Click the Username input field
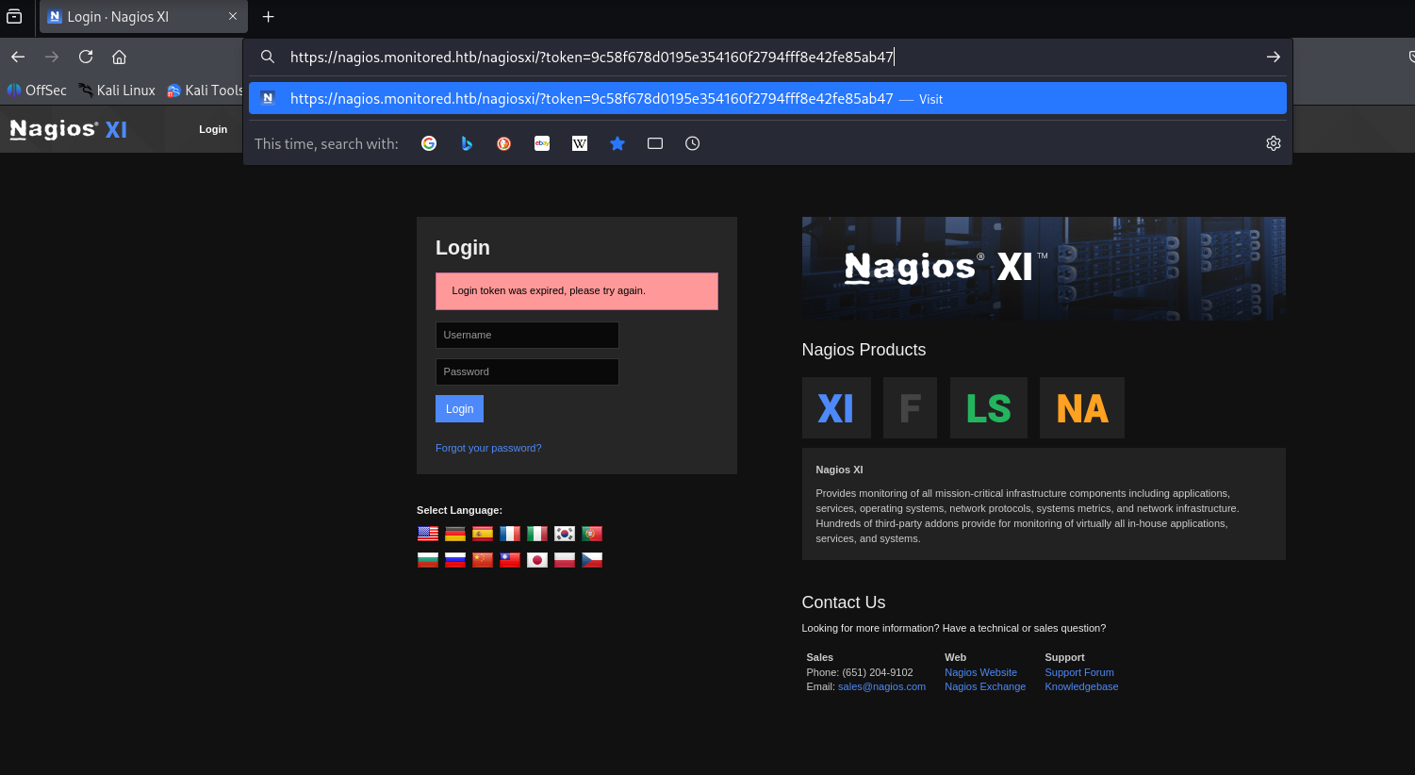The image size is (1415, 775). coord(527,335)
